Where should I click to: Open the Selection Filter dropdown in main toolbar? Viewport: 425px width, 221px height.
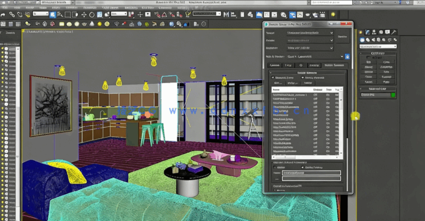pos(40,14)
